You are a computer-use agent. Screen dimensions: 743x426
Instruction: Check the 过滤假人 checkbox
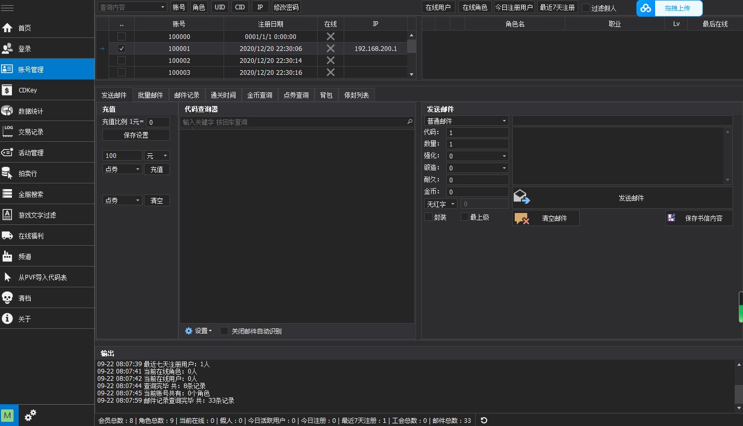pyautogui.click(x=586, y=8)
